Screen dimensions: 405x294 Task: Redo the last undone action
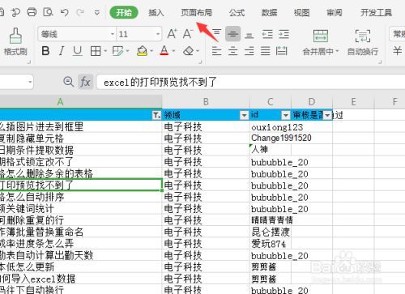click(80, 12)
